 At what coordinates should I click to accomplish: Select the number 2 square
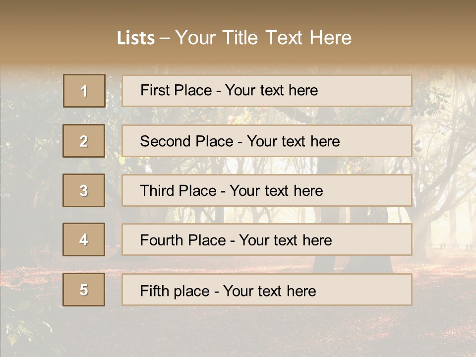[x=84, y=141]
